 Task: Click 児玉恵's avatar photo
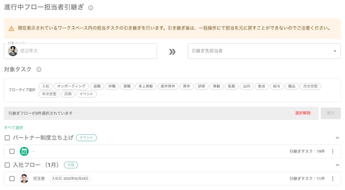pyautogui.click(x=24, y=178)
